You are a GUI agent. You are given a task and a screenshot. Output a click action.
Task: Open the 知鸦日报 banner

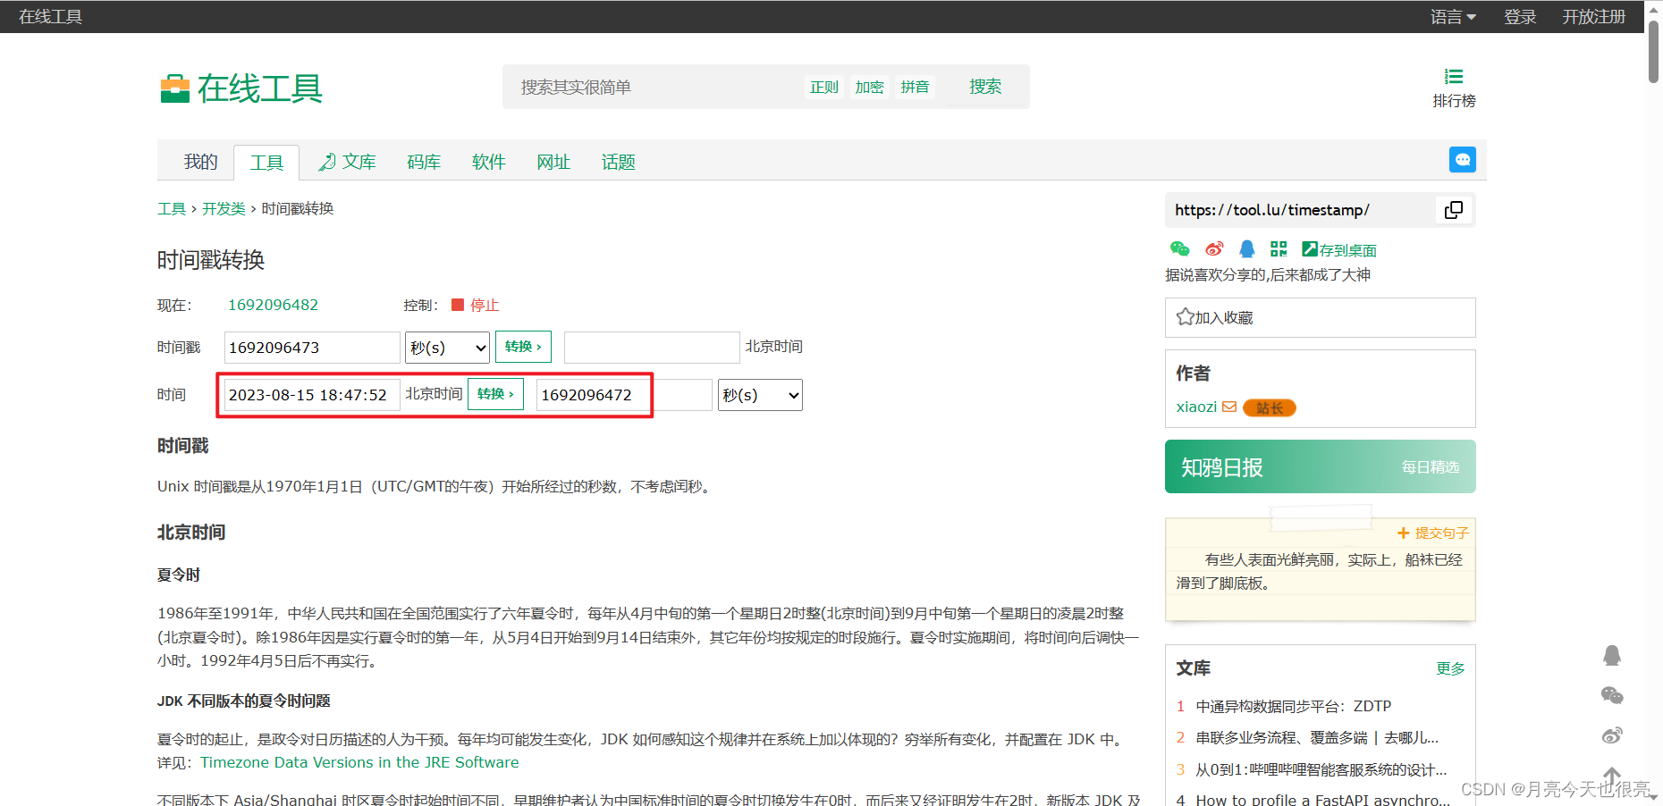coord(1320,466)
